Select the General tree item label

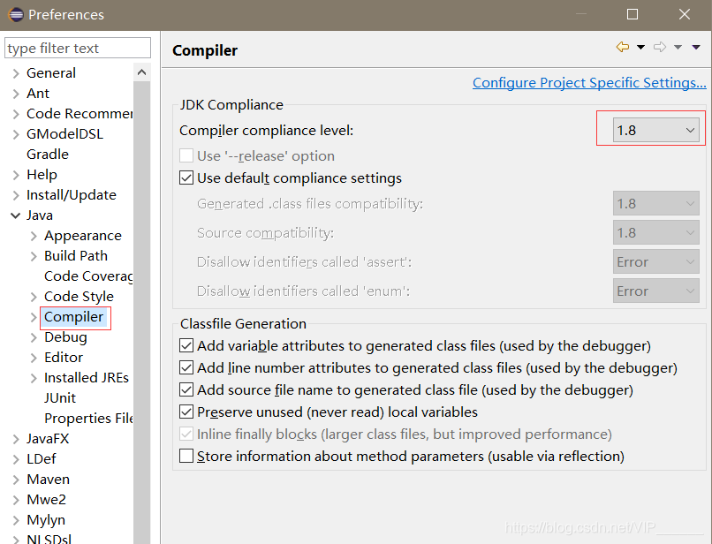(51, 73)
